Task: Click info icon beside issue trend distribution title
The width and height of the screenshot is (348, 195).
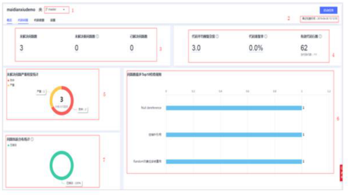Action: coord(32,139)
